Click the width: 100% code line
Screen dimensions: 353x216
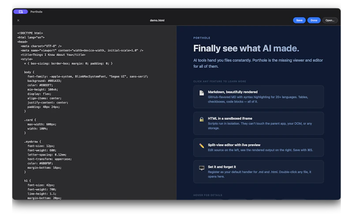click(38, 129)
